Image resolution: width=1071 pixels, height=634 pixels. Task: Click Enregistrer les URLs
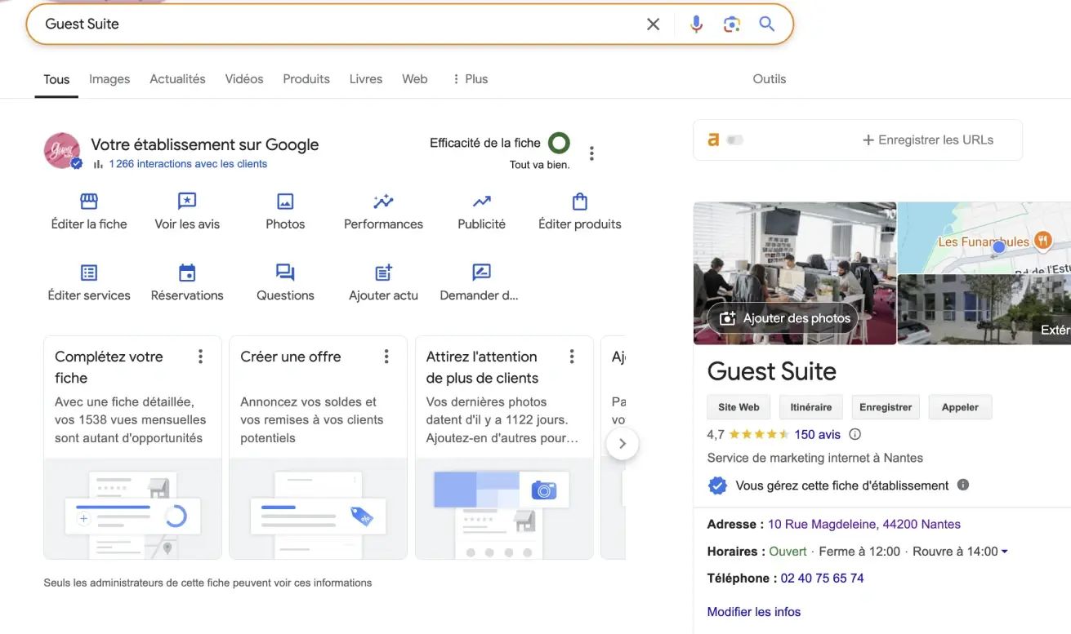pyautogui.click(x=928, y=140)
